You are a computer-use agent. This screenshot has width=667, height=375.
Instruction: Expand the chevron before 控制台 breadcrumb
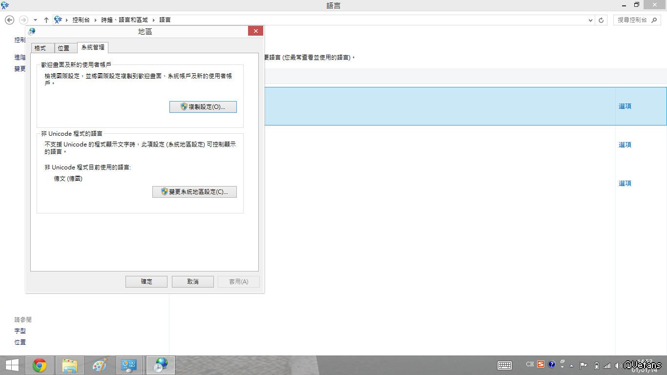[x=67, y=20]
